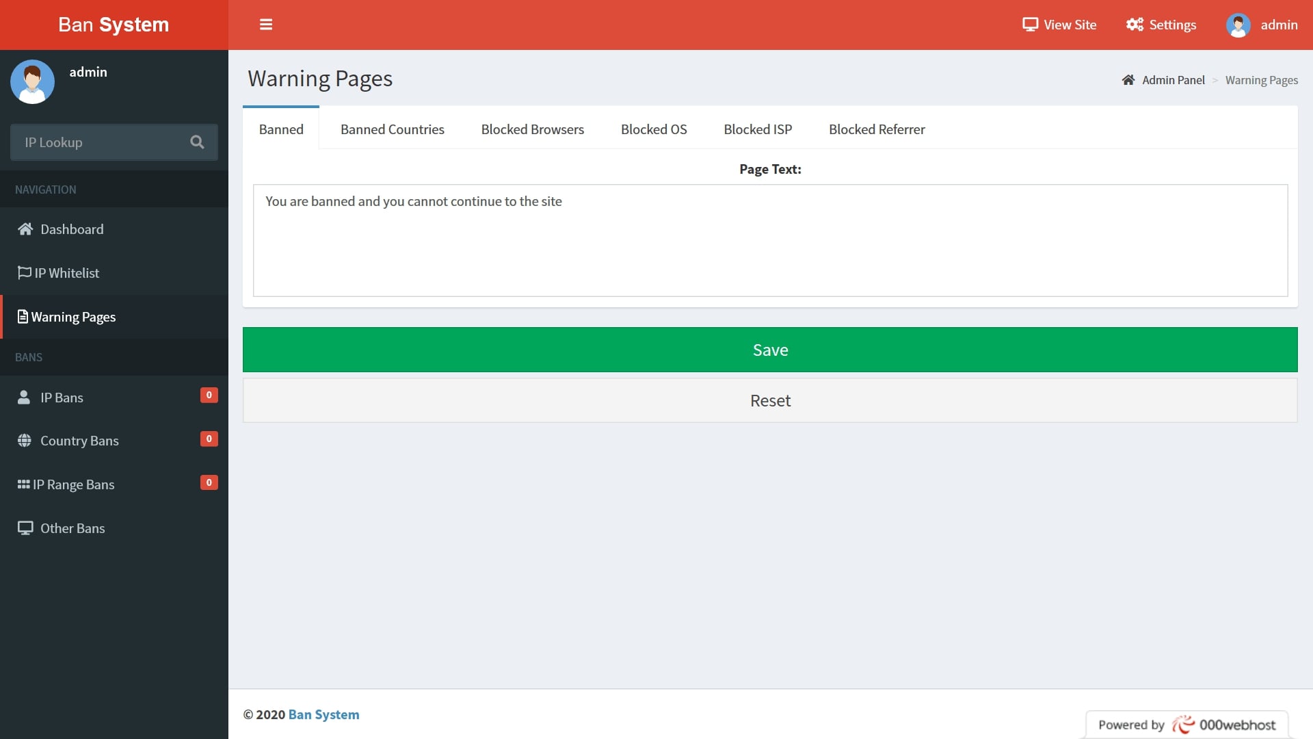
Task: Click the Reset button
Action: (770, 400)
